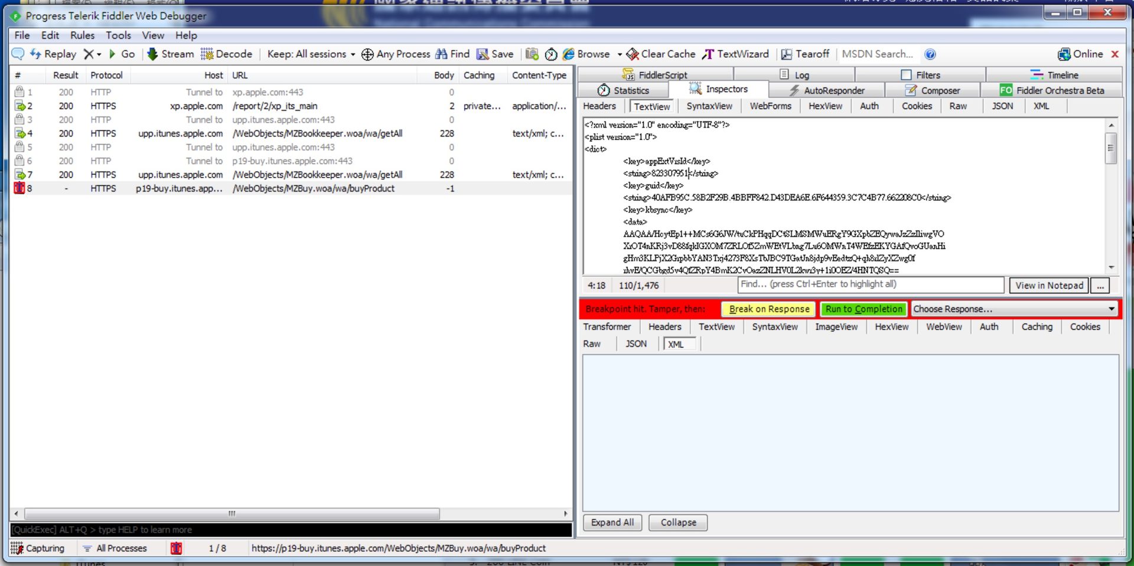Click the request TextView vertical scrollbar thumb
The height and width of the screenshot is (566, 1134).
click(1112, 148)
